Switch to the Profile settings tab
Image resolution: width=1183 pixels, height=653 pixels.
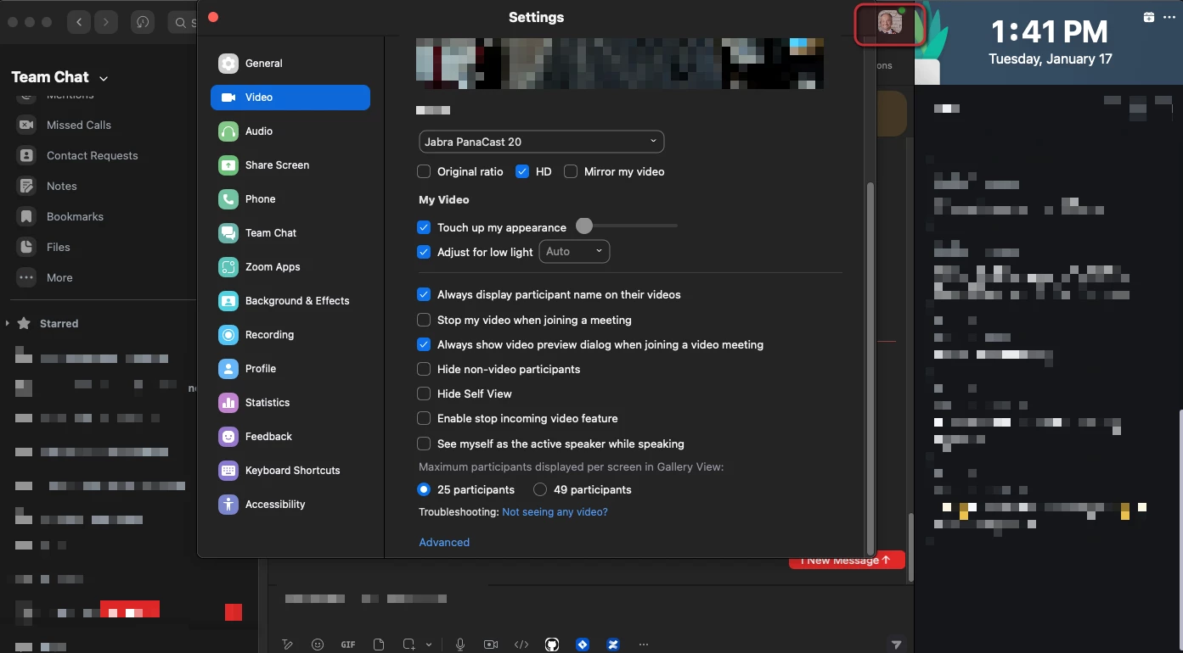[x=290, y=369]
